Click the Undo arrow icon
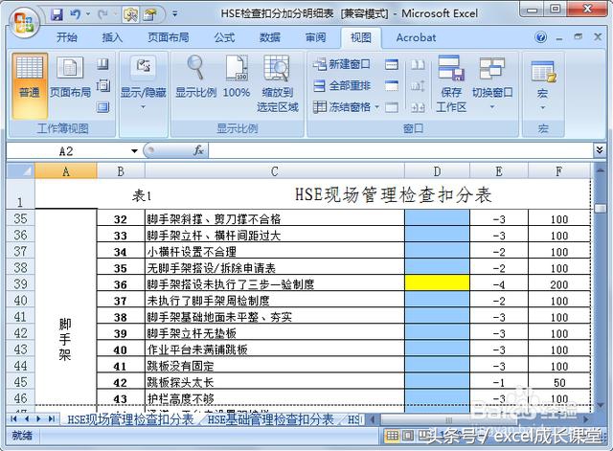The width and height of the screenshot is (613, 451). (x=76, y=15)
